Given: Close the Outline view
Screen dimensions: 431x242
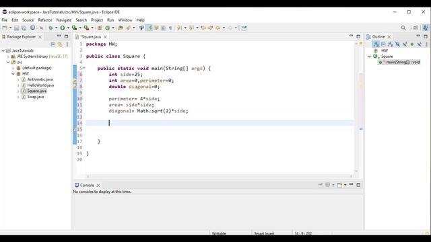Looking at the screenshot, I should click(389, 37).
